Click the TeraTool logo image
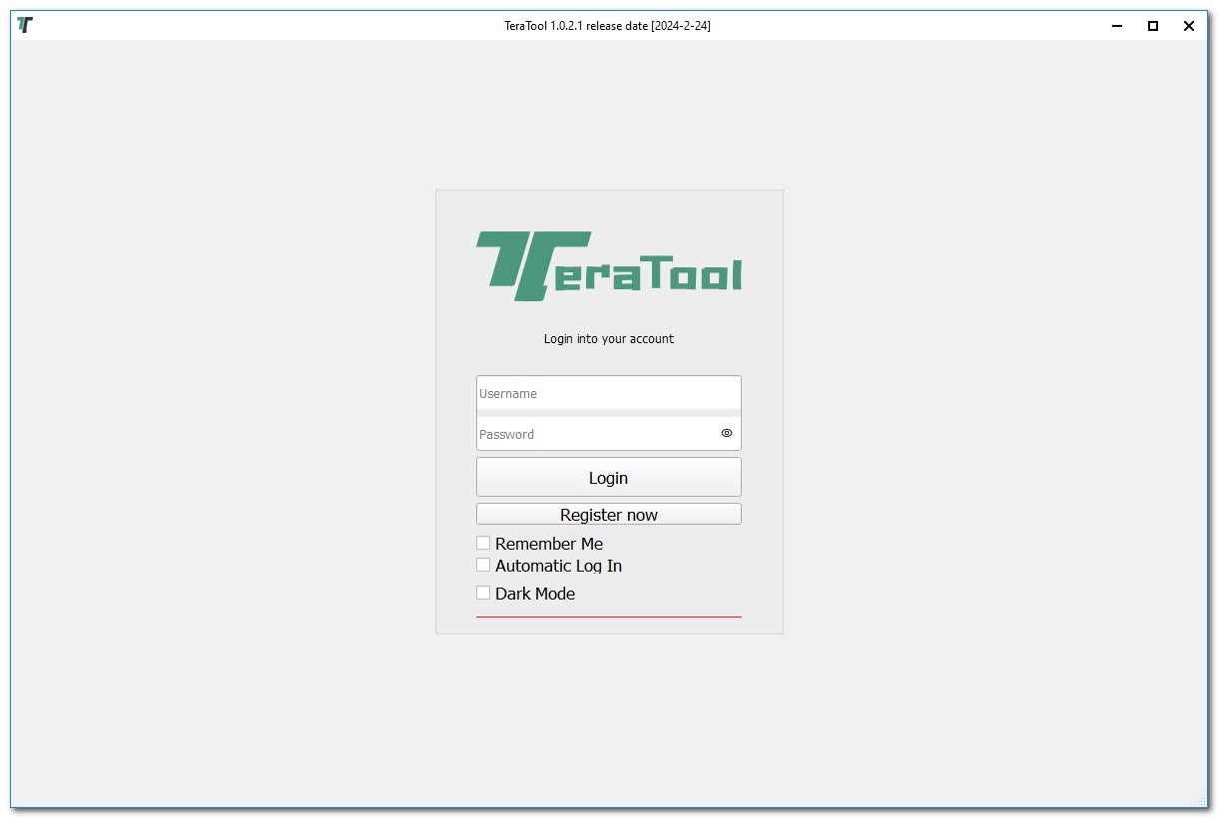 point(609,266)
